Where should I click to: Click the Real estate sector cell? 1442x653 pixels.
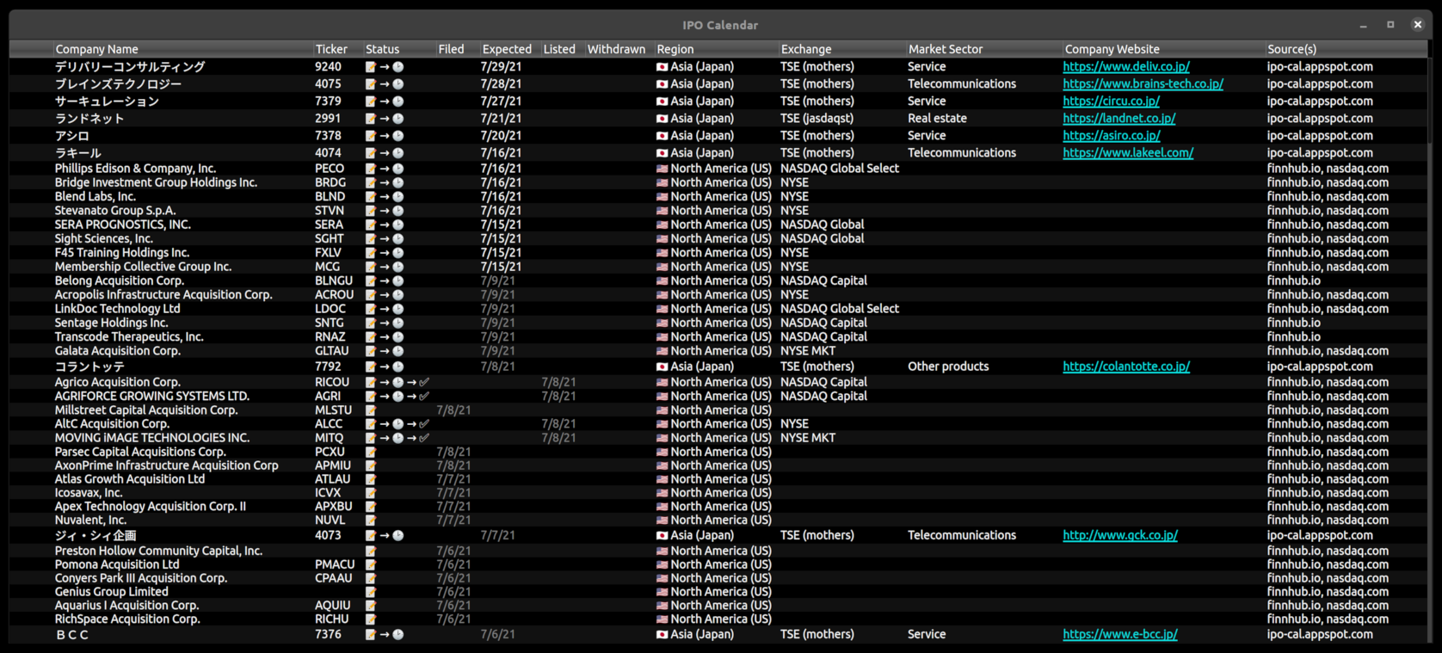(x=937, y=118)
